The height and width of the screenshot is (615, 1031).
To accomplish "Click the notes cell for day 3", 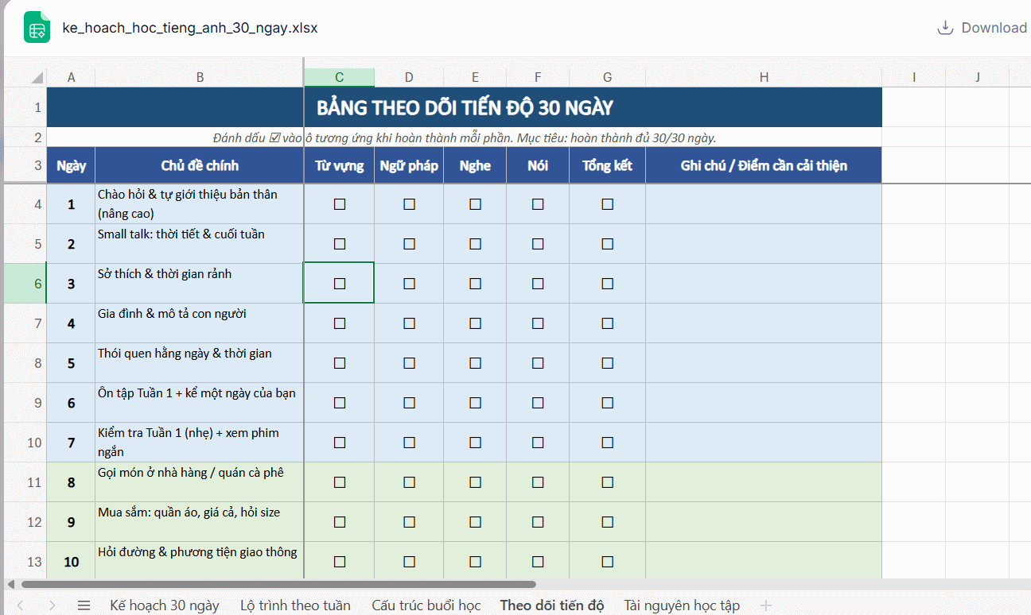I will (764, 284).
